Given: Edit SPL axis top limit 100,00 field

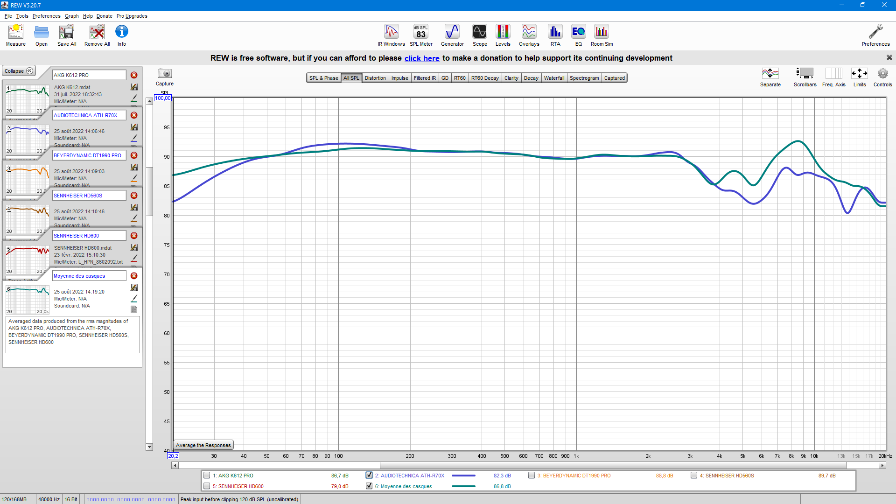Looking at the screenshot, I should (x=163, y=98).
